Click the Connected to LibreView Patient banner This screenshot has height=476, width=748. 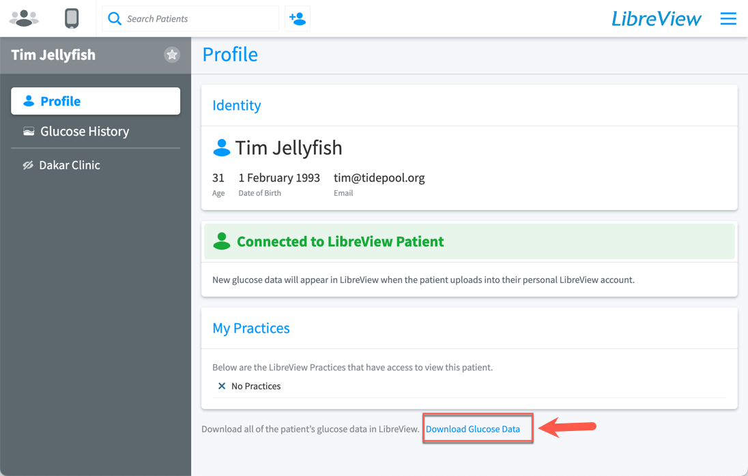tap(470, 241)
